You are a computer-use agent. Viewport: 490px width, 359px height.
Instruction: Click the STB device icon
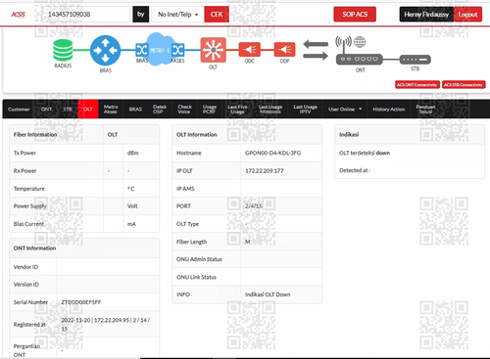[416, 60]
